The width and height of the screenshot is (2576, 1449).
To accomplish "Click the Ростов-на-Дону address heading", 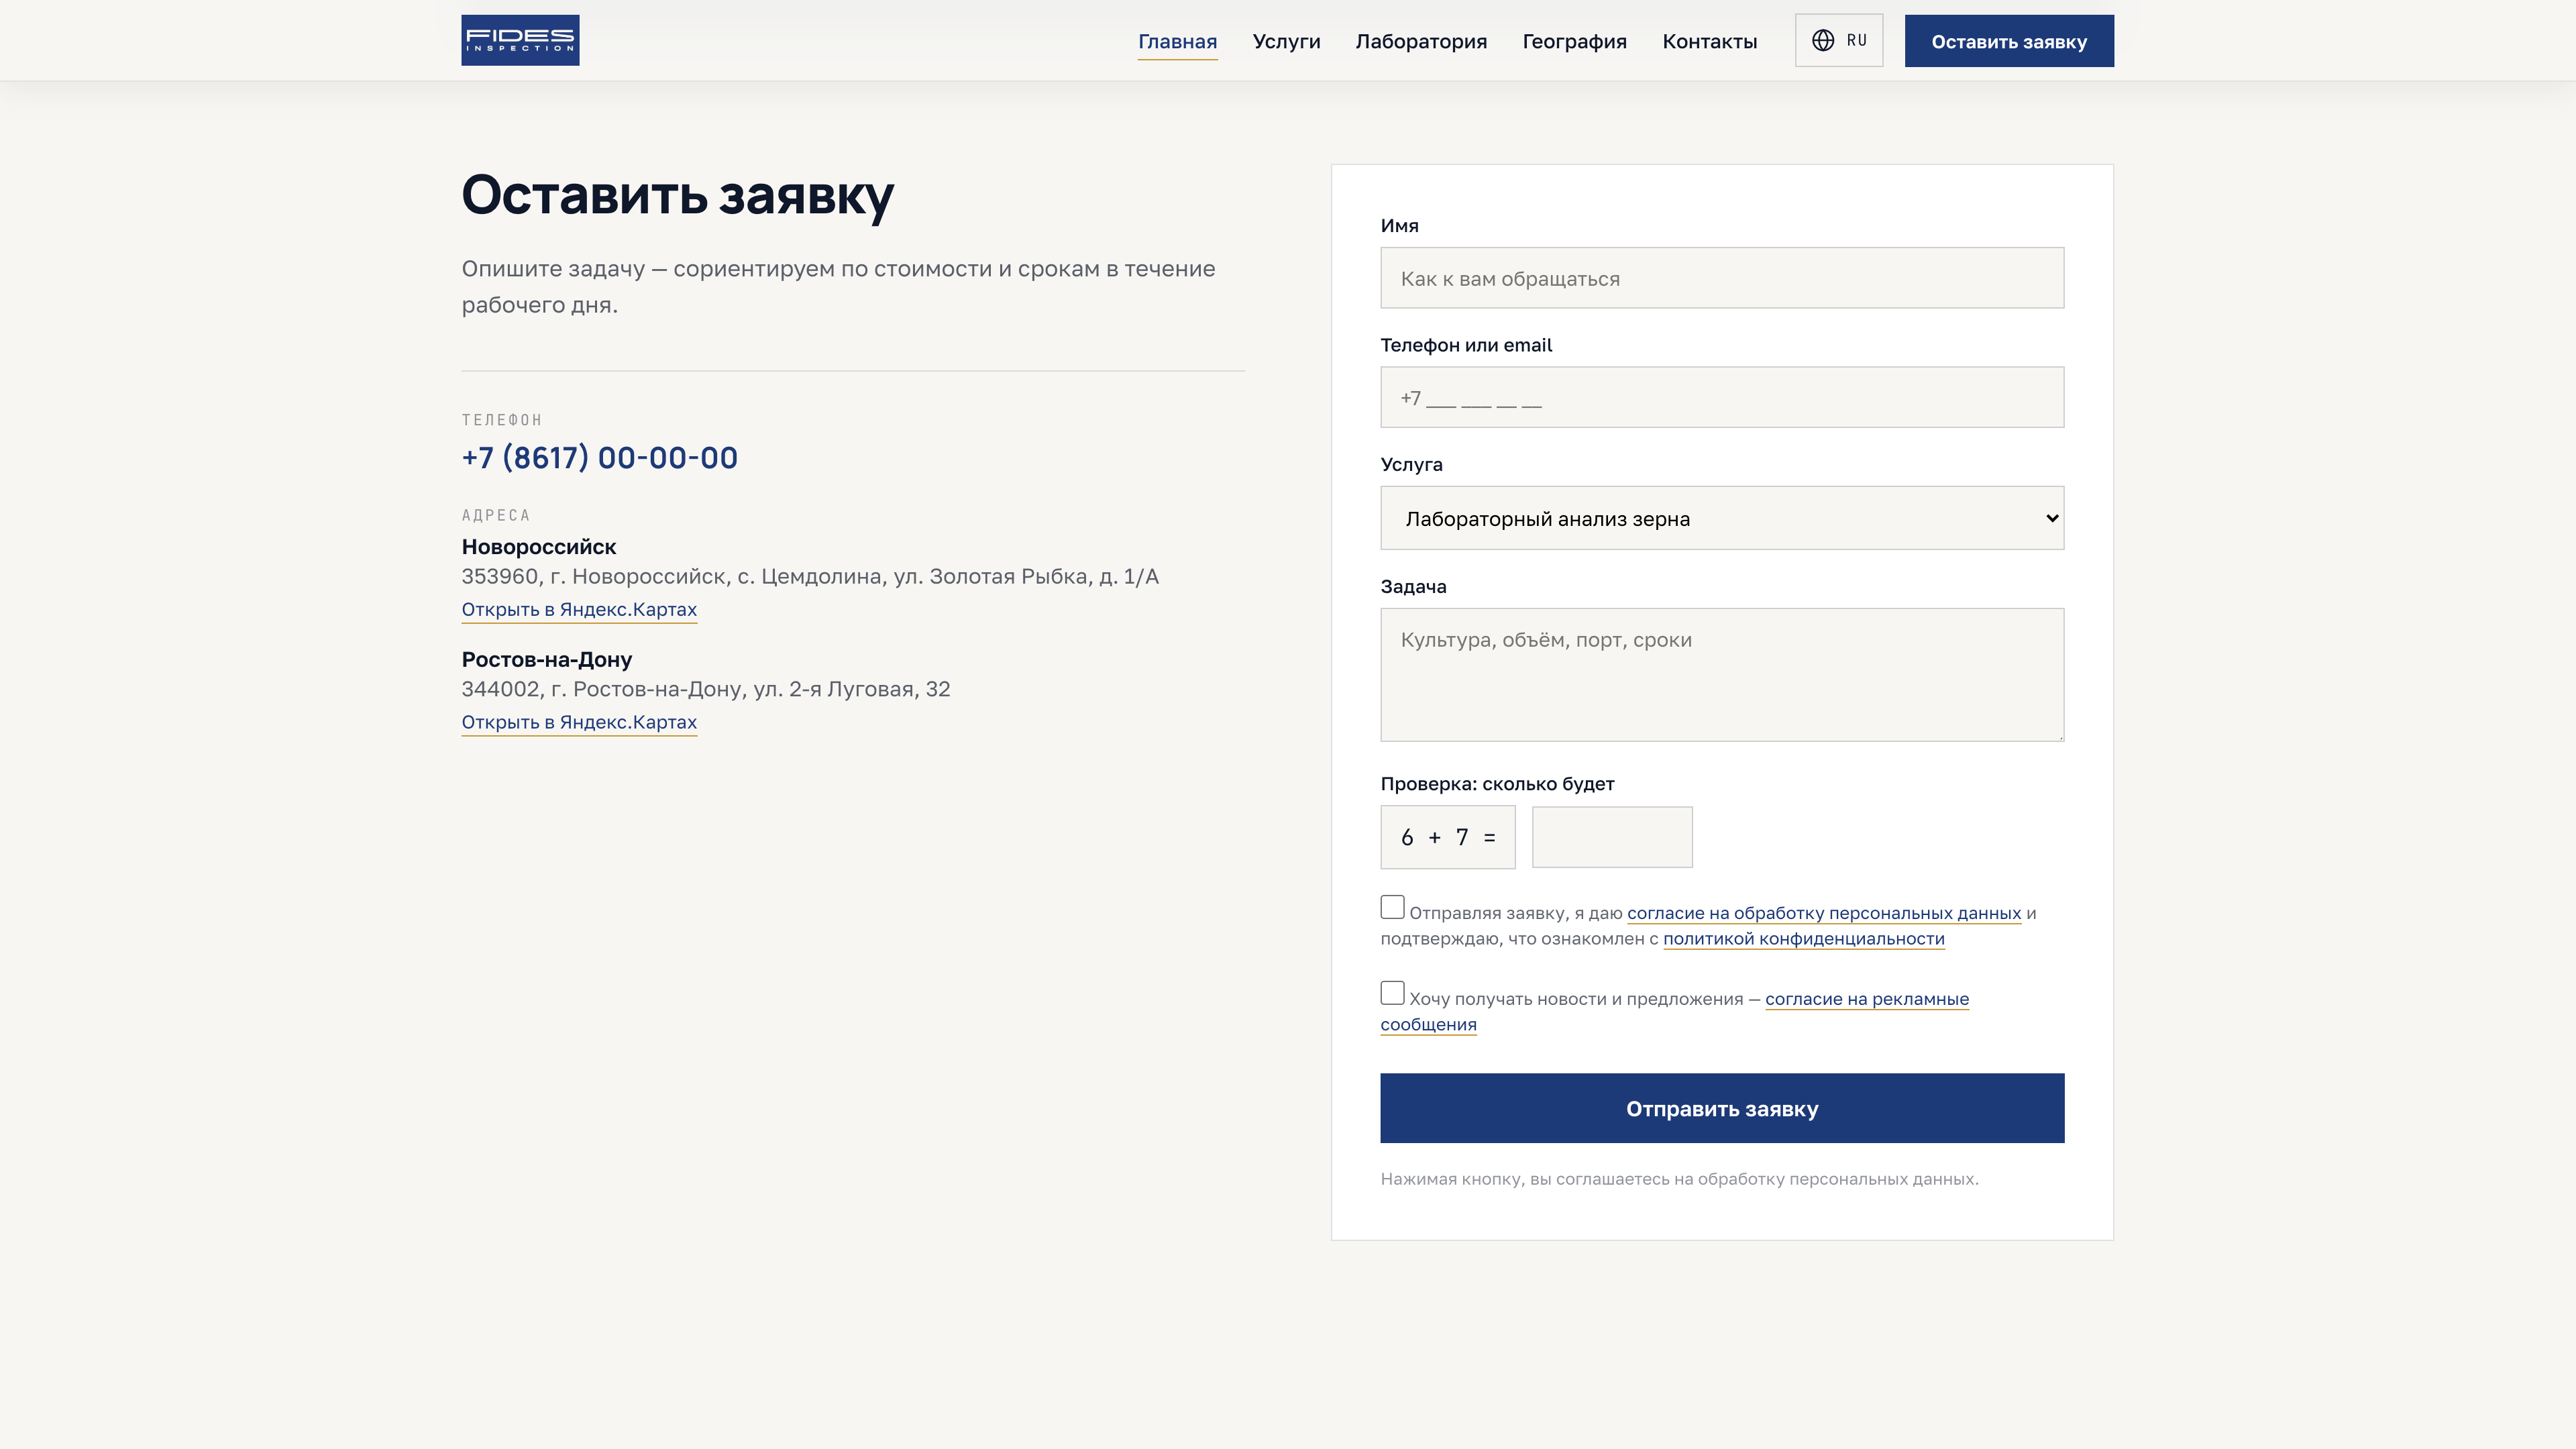I will pos(547,660).
